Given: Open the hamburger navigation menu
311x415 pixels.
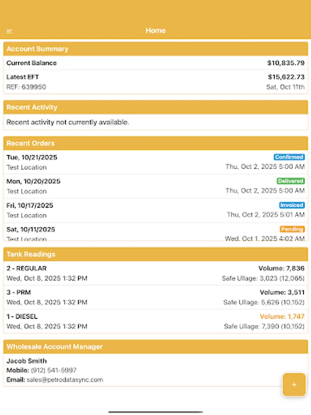Looking at the screenshot, I should (9, 31).
